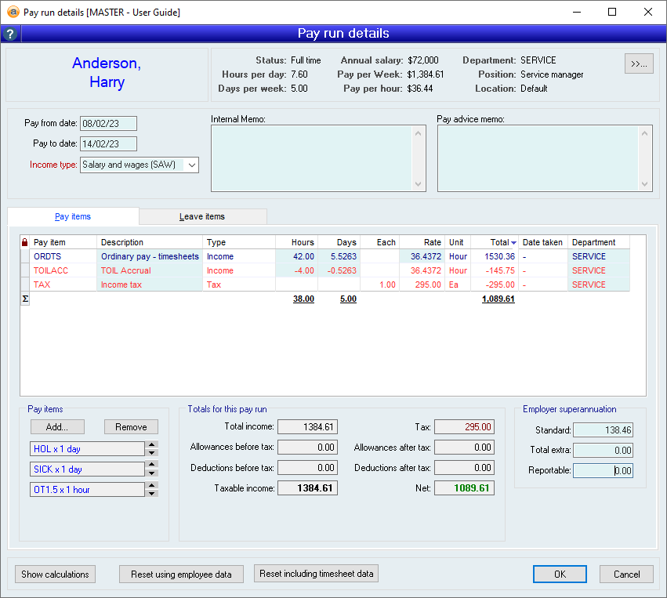
Task: Open the Income type dropdown
Action: tap(192, 165)
